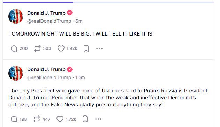Open @realDonaldTrump handle on the 6m post

point(49,21)
